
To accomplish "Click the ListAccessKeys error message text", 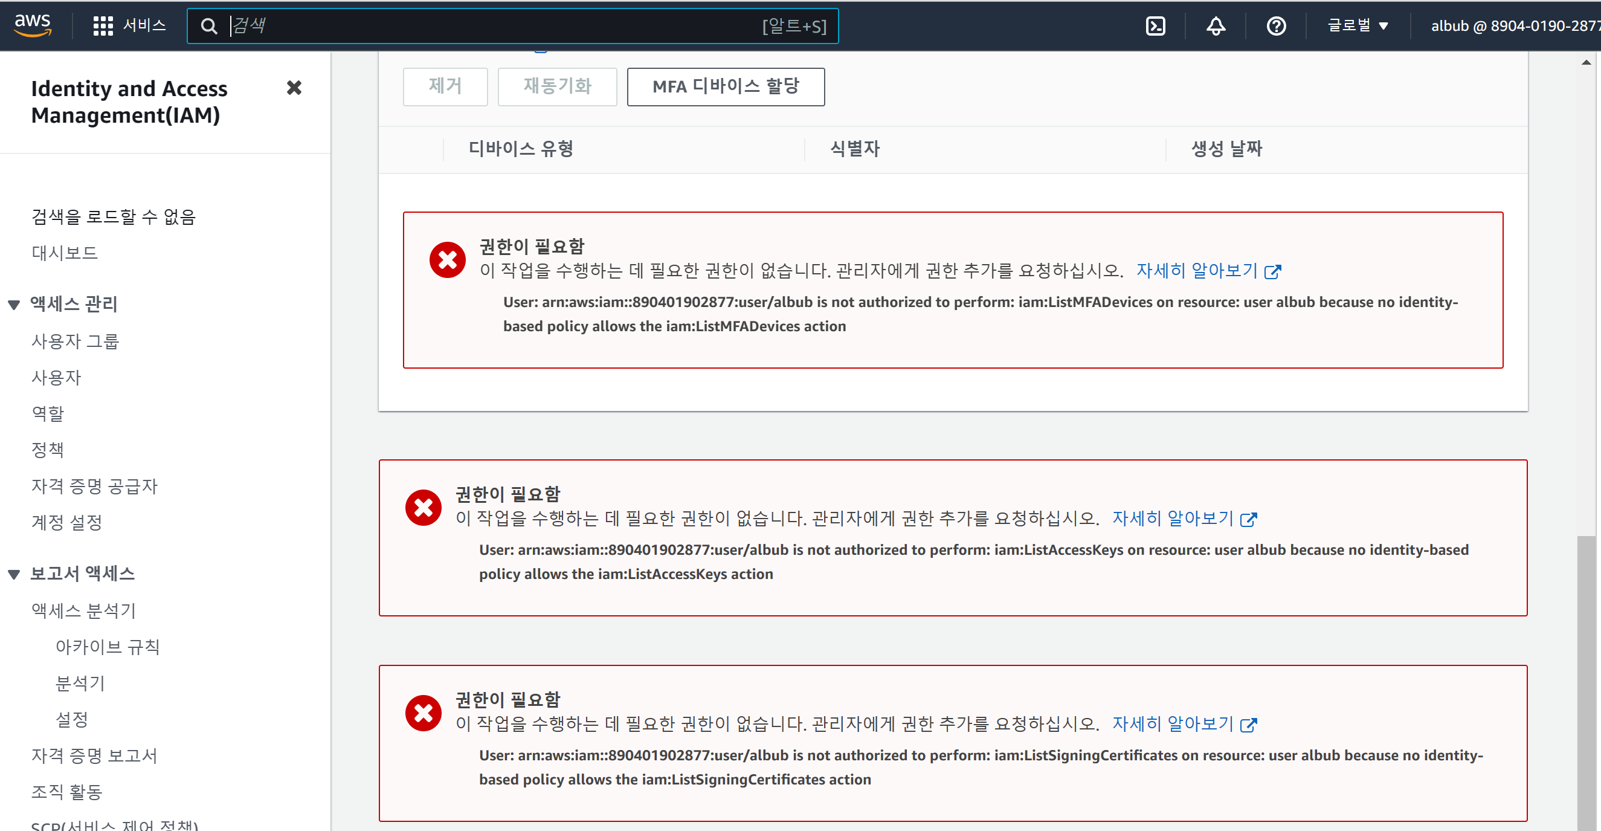I will (x=974, y=562).
